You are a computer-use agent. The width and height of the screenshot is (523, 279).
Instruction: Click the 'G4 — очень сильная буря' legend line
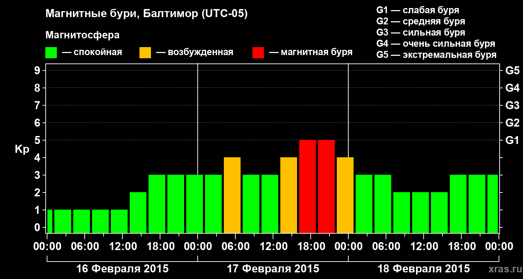(435, 44)
